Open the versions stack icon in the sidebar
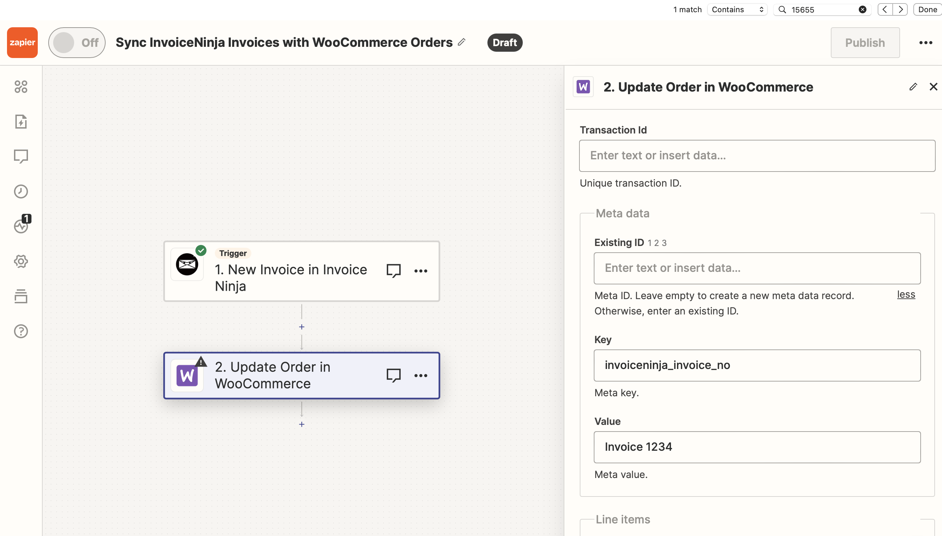The image size is (942, 536). pyautogui.click(x=21, y=296)
